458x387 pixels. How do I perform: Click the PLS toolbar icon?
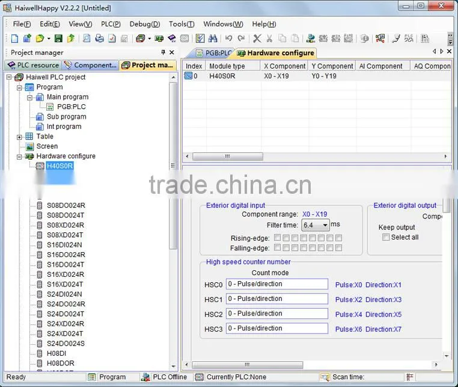409,39
